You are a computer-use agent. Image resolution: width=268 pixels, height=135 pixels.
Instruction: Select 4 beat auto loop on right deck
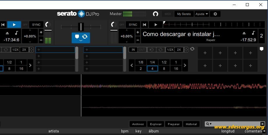(152, 69)
